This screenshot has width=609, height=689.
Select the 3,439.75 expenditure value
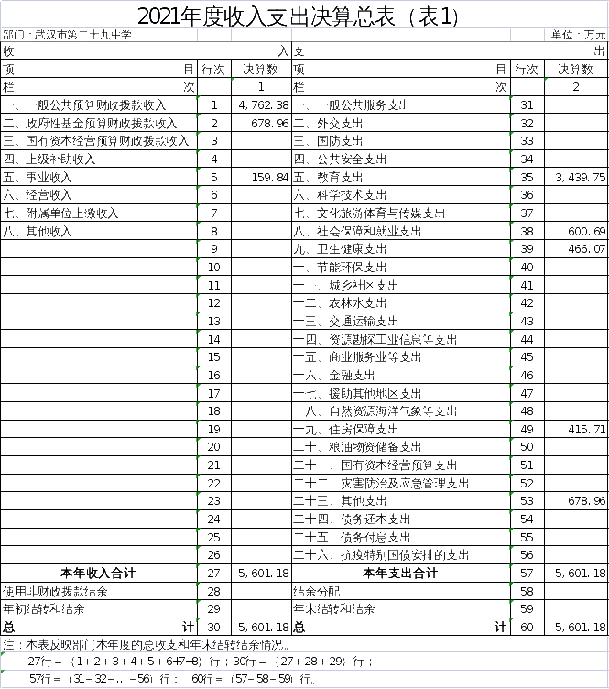[x=577, y=177]
